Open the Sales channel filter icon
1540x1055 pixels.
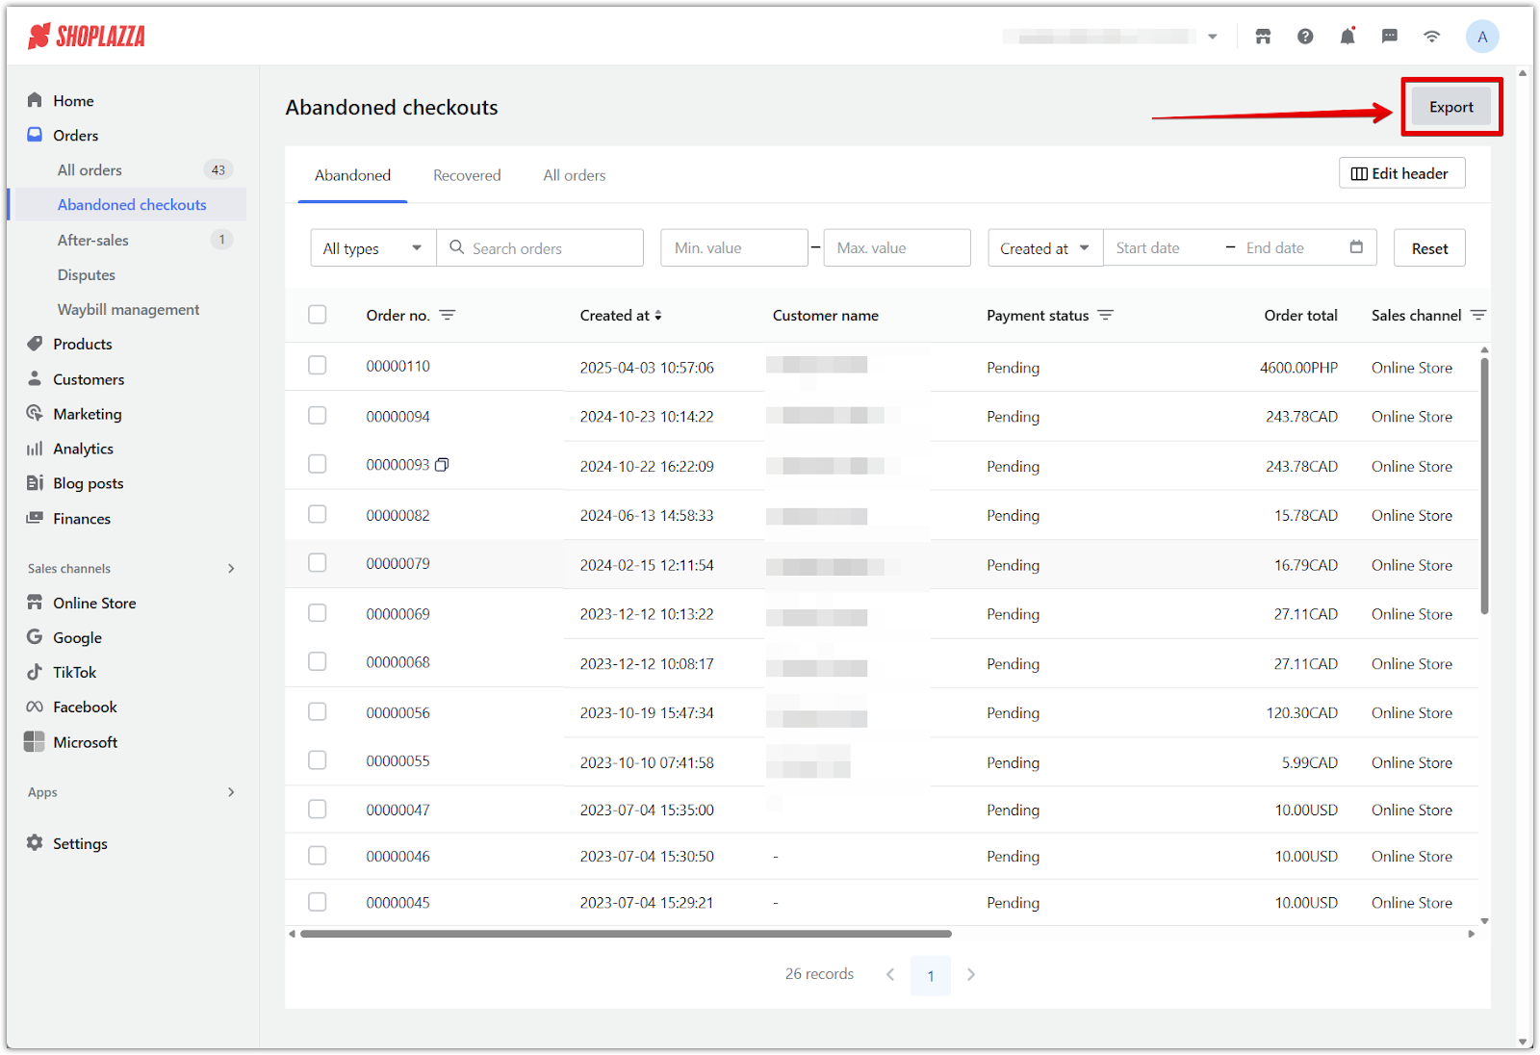pos(1478,315)
